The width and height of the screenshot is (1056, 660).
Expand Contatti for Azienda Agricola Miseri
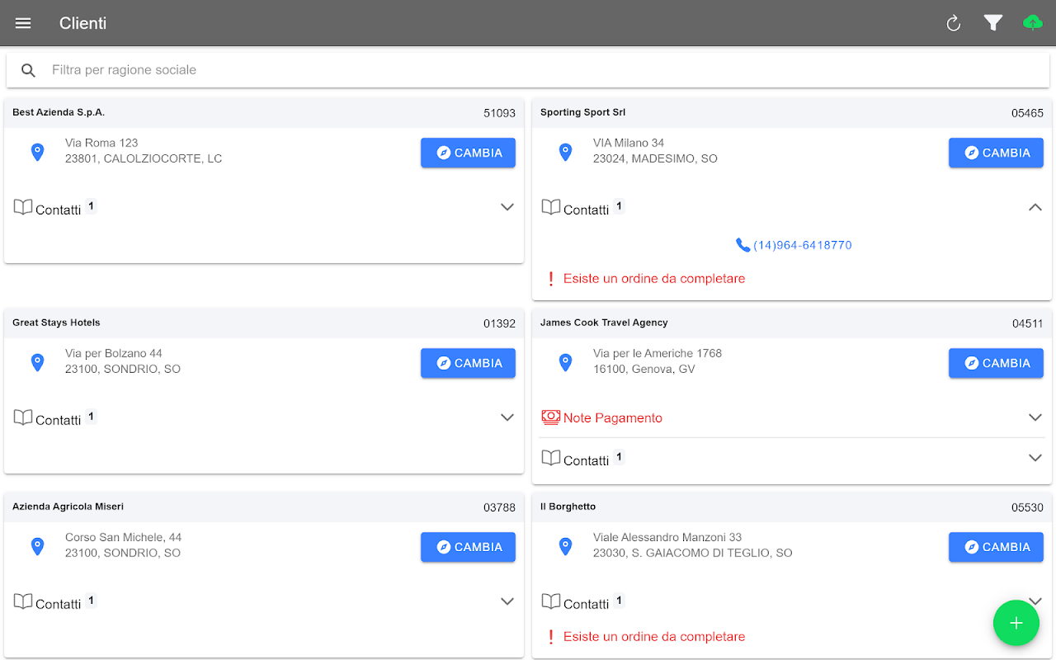click(x=507, y=601)
